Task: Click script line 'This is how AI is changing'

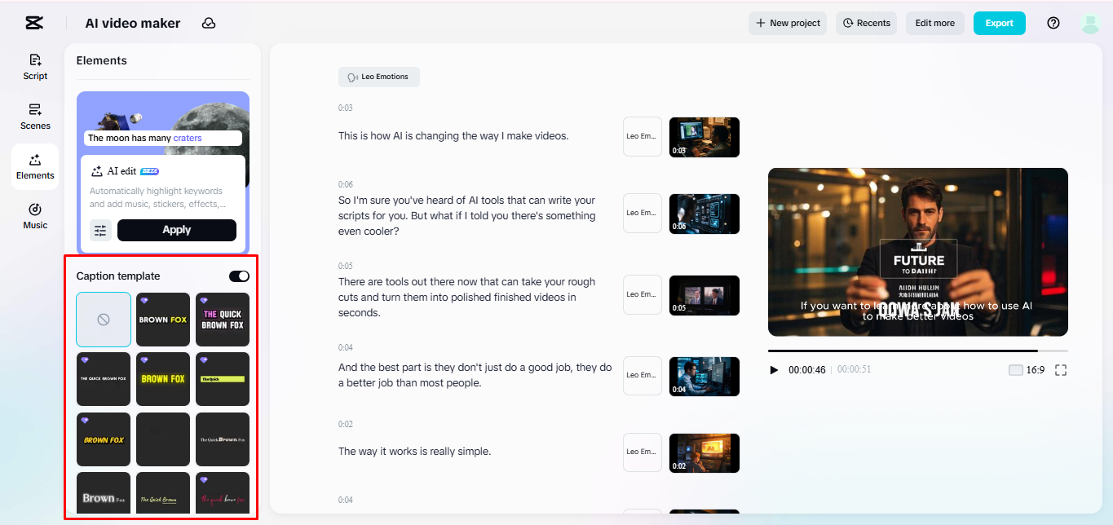Action: tap(453, 136)
